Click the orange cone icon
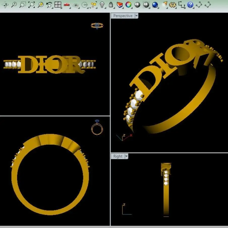 165,4
